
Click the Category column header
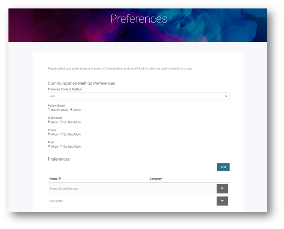coord(156,179)
